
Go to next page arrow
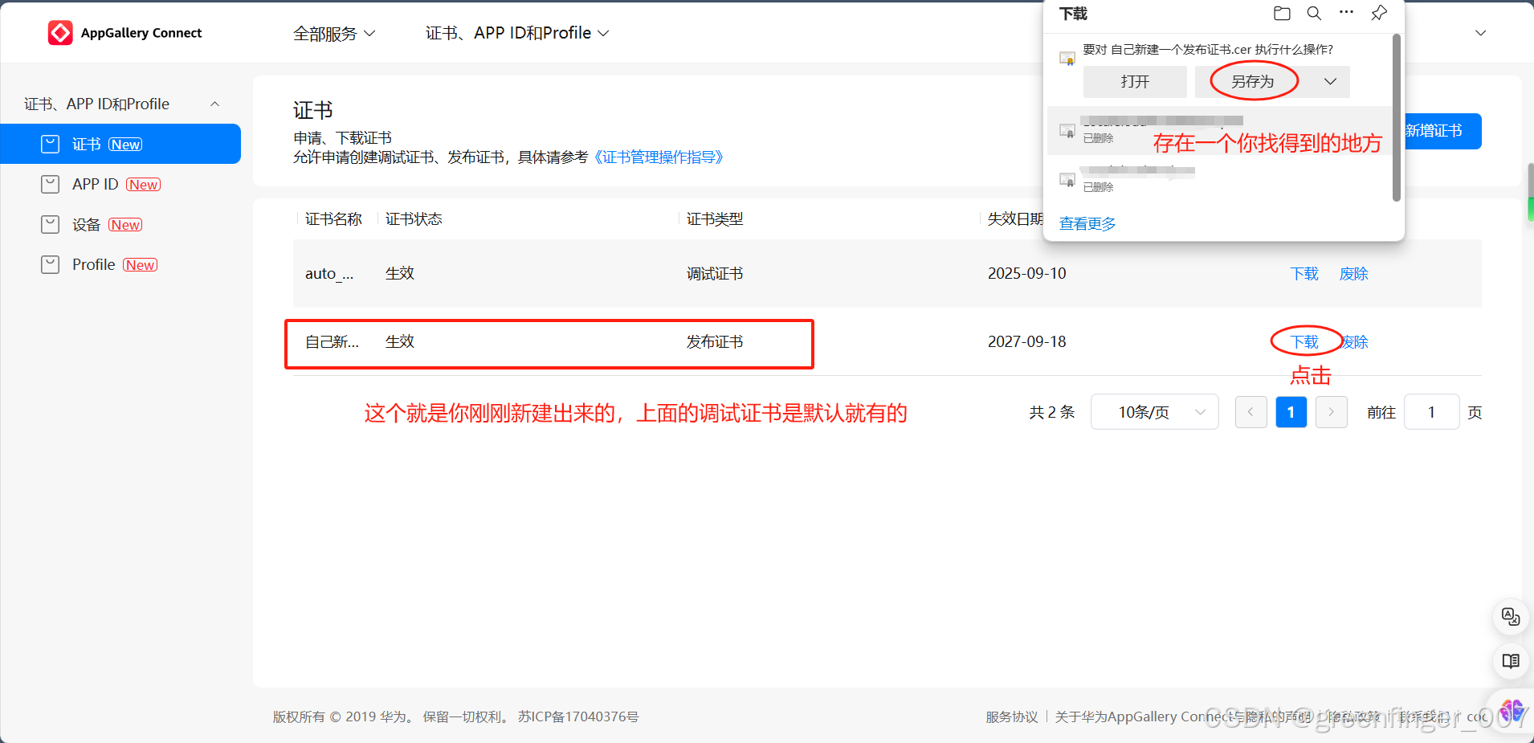click(1331, 412)
